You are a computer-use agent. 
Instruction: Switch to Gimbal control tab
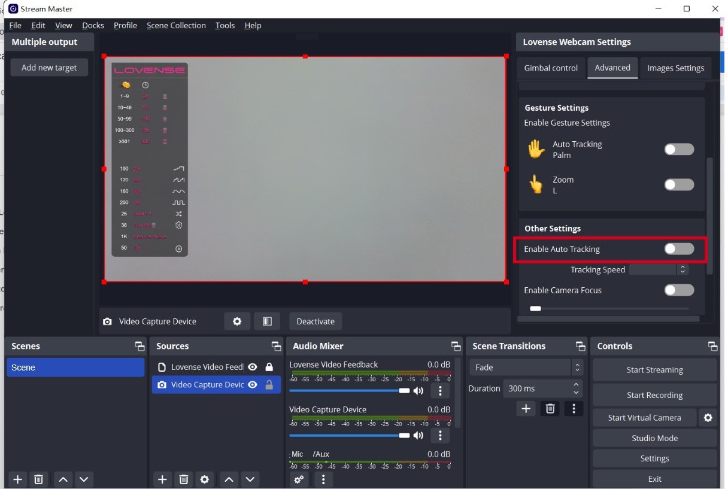(x=551, y=68)
